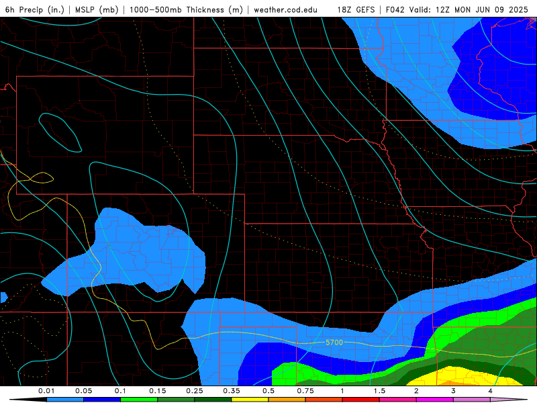Click the 0.25 legend value
This screenshot has width=537, height=403.
pos(195,391)
